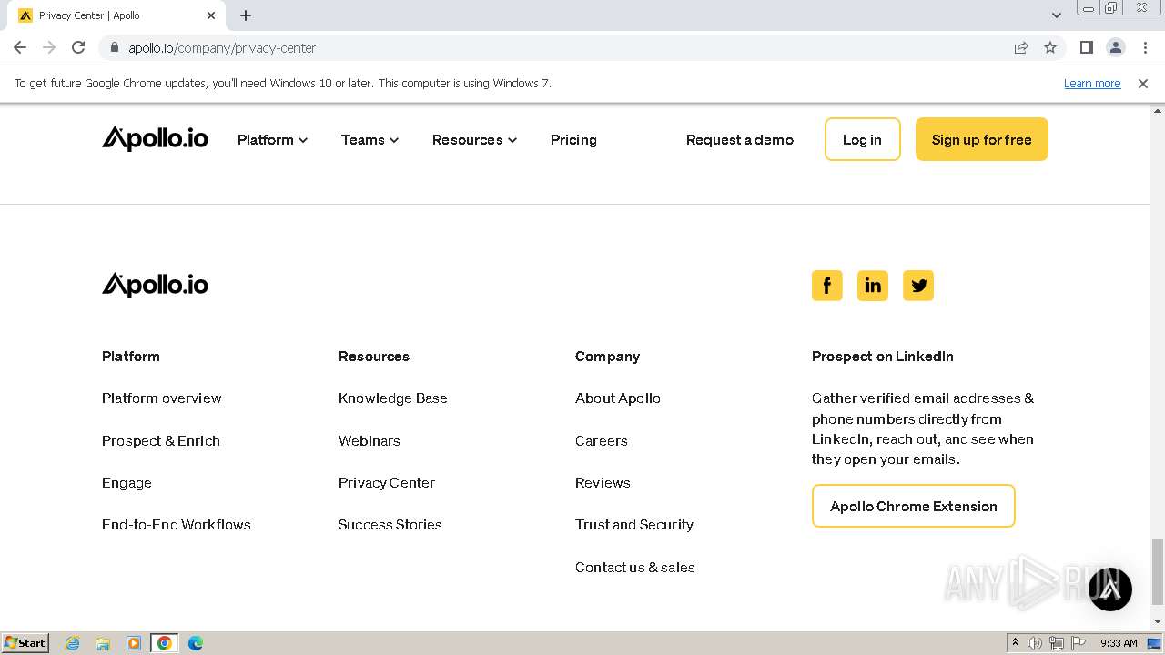Open Apollo's Facebook page icon

pos(826,286)
